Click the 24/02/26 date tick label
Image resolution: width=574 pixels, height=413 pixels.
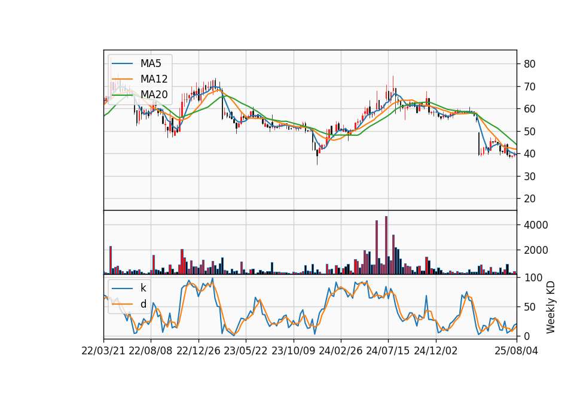point(341,351)
